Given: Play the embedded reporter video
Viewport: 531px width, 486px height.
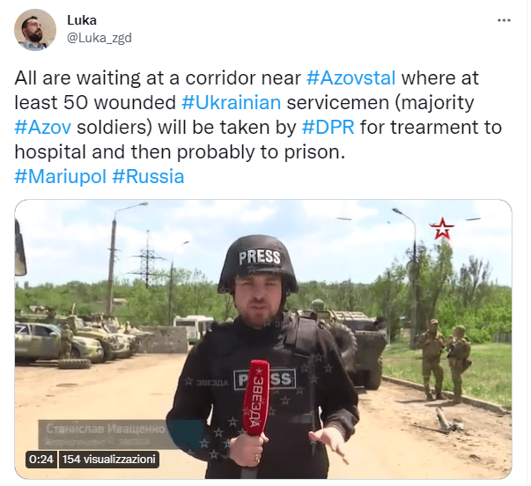Looking at the screenshot, I should [x=263, y=339].
